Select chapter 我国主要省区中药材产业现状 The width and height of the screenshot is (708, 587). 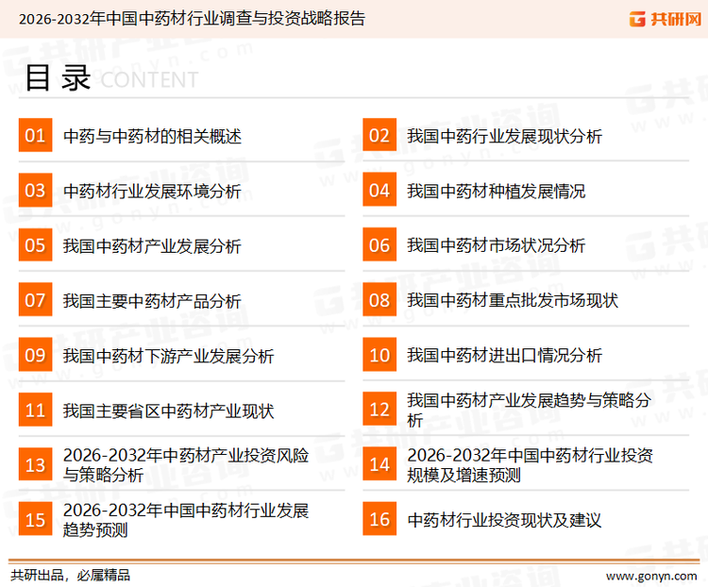point(168,411)
